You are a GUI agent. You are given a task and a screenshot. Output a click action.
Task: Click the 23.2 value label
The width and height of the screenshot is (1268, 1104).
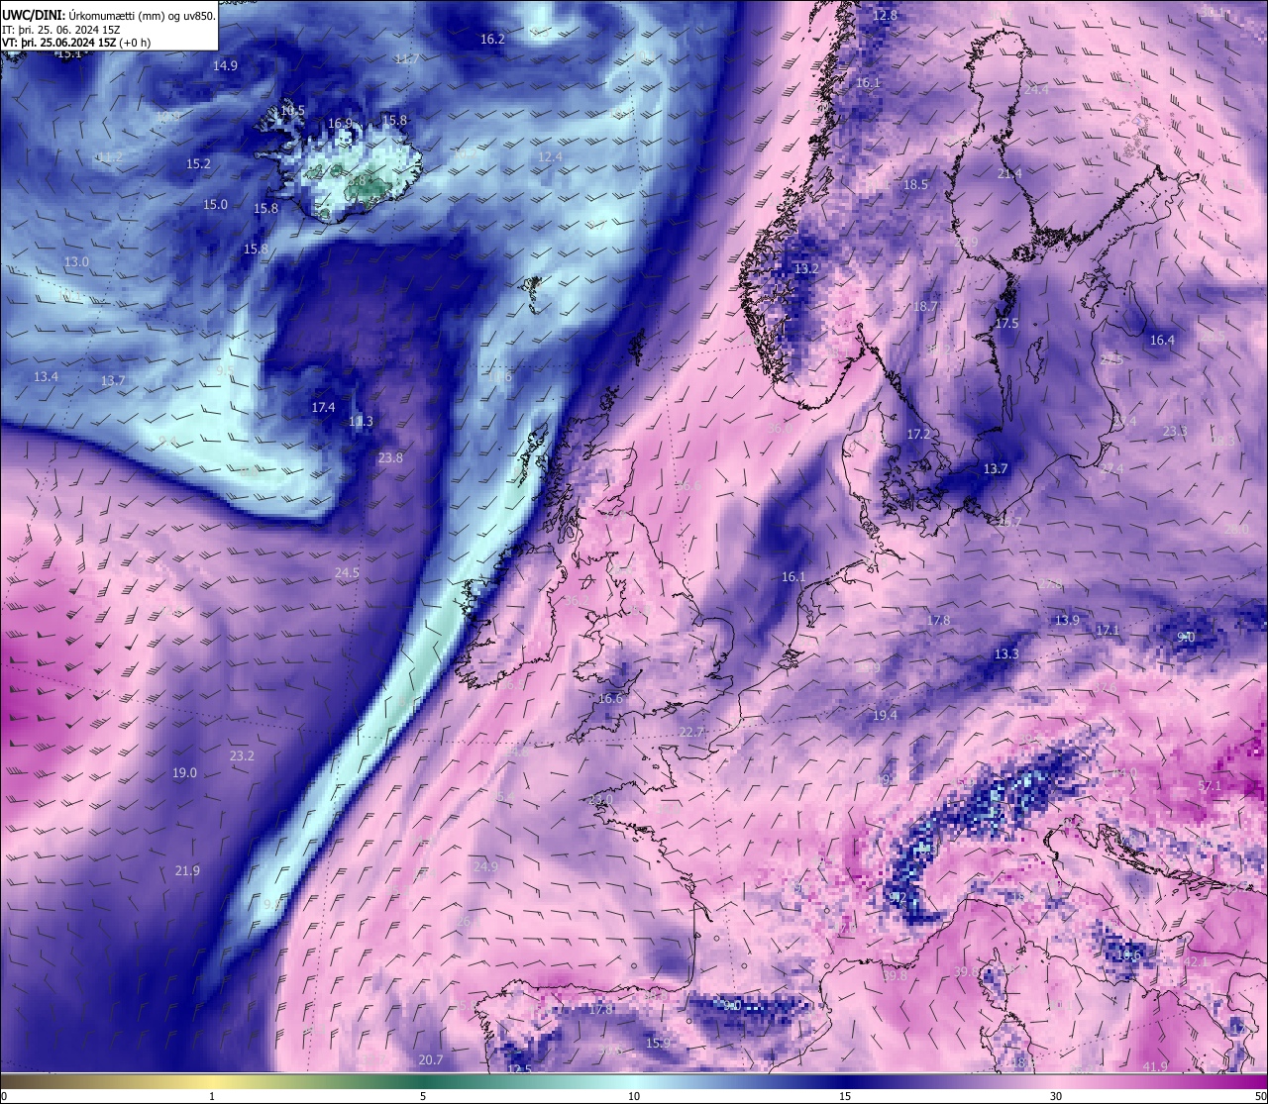242,756
